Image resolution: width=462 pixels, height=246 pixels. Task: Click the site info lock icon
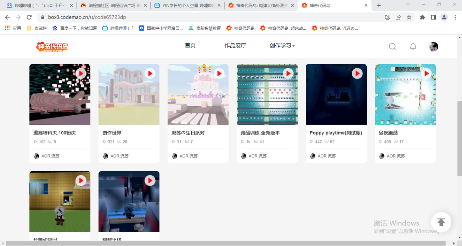43,17
